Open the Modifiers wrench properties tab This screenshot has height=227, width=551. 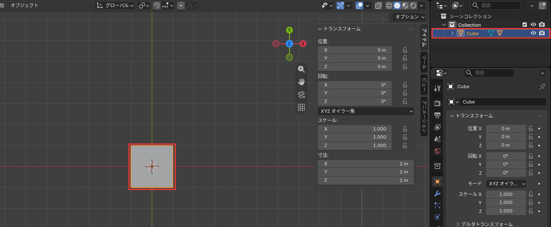437,193
